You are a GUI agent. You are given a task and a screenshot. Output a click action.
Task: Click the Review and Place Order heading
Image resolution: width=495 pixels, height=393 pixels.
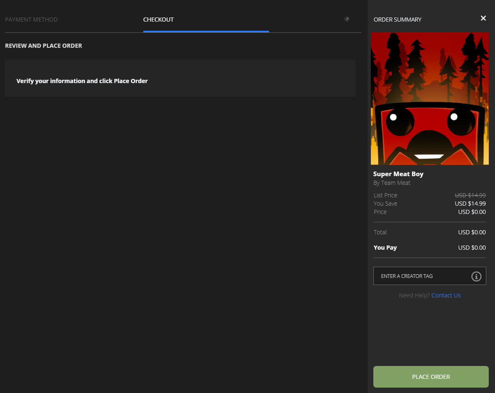tap(44, 46)
